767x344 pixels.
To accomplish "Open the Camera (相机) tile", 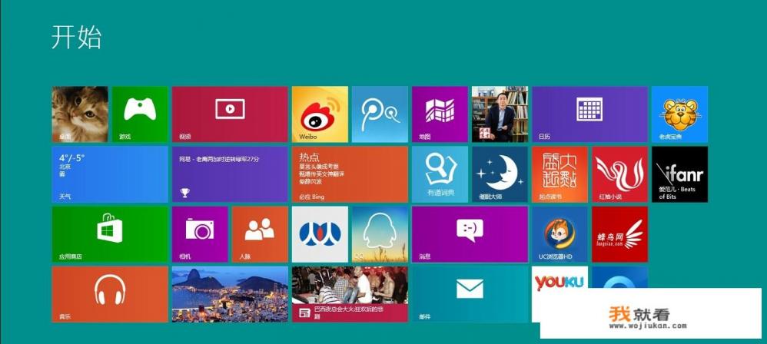I will (200, 234).
